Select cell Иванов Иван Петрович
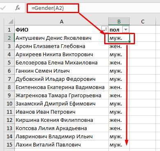160x151 pixels. tap(62, 112)
